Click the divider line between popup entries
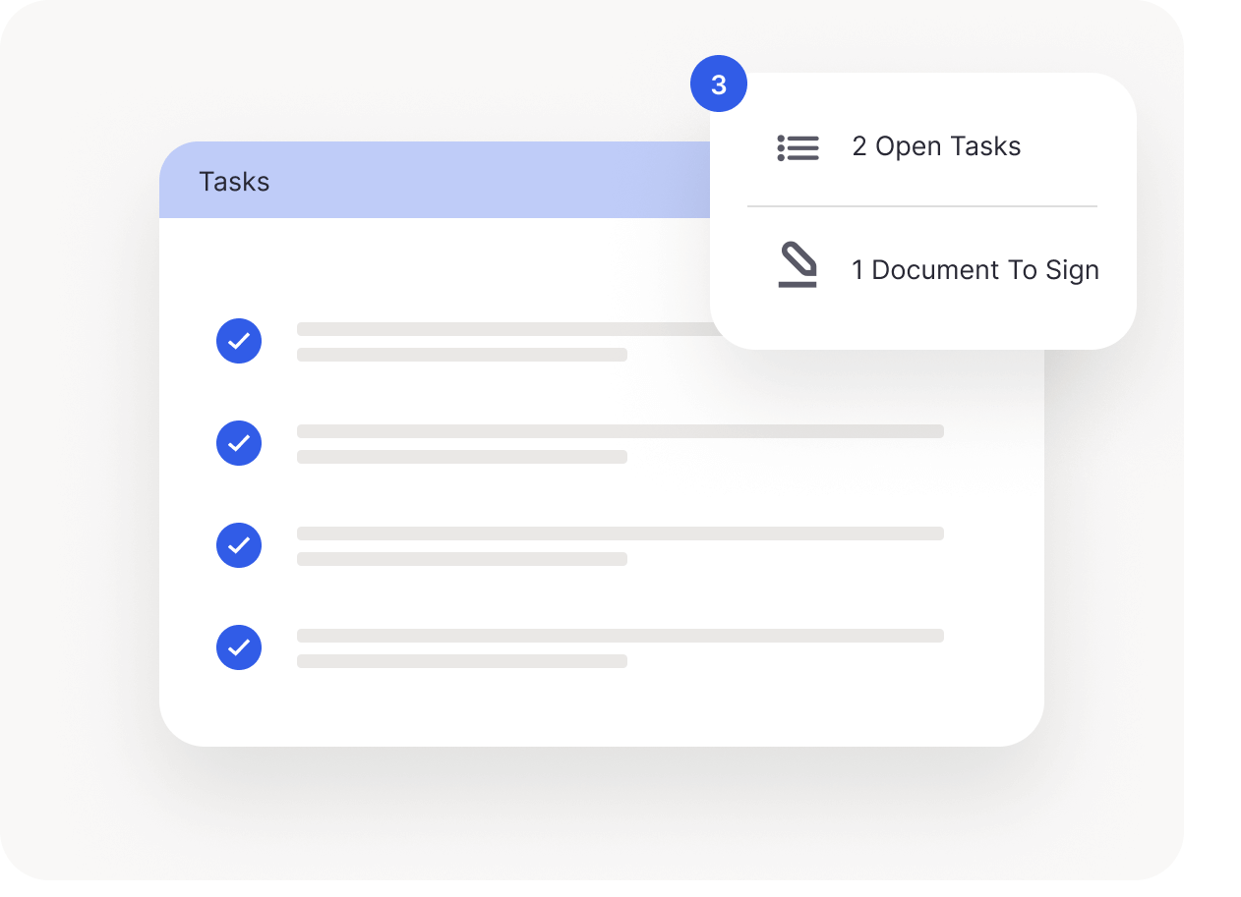1241x897 pixels. tap(921, 206)
